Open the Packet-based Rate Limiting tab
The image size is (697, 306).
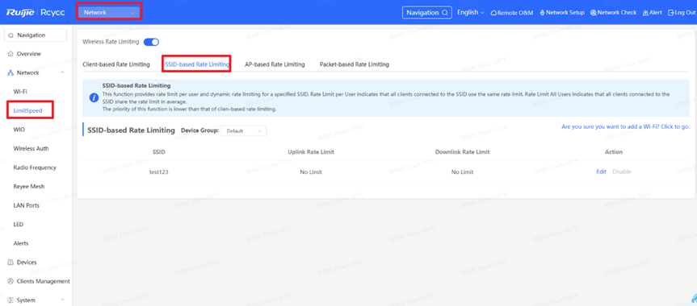pos(355,64)
